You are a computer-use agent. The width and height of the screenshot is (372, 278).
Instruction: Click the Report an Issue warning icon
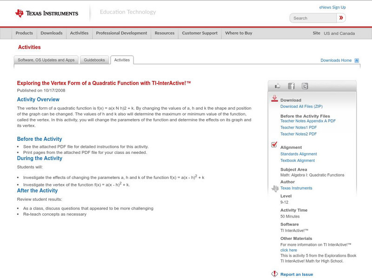coord(274,274)
